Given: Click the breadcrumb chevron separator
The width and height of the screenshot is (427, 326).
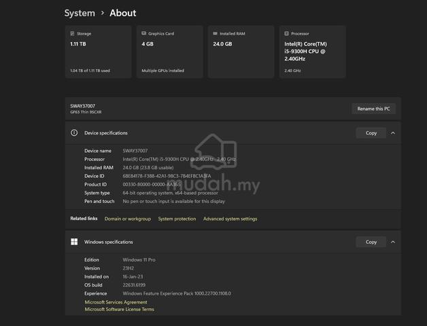Looking at the screenshot, I should [103, 13].
